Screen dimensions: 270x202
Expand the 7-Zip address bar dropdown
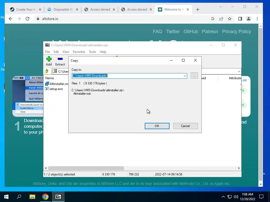click(x=239, y=71)
